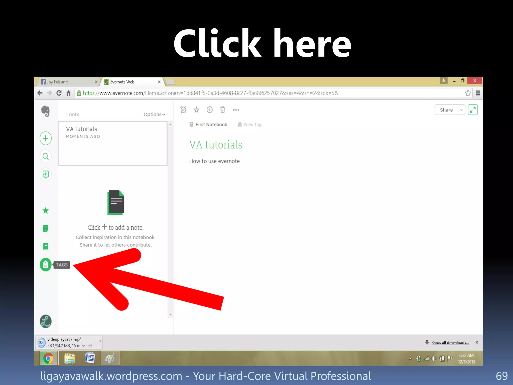Image resolution: width=513 pixels, height=385 pixels.
Task: Set a reminder with the alarm clock icon
Action: coord(183,110)
